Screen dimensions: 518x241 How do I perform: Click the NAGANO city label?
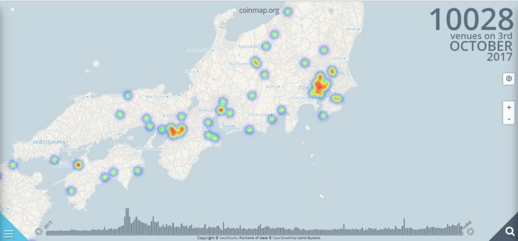[x=250, y=47]
